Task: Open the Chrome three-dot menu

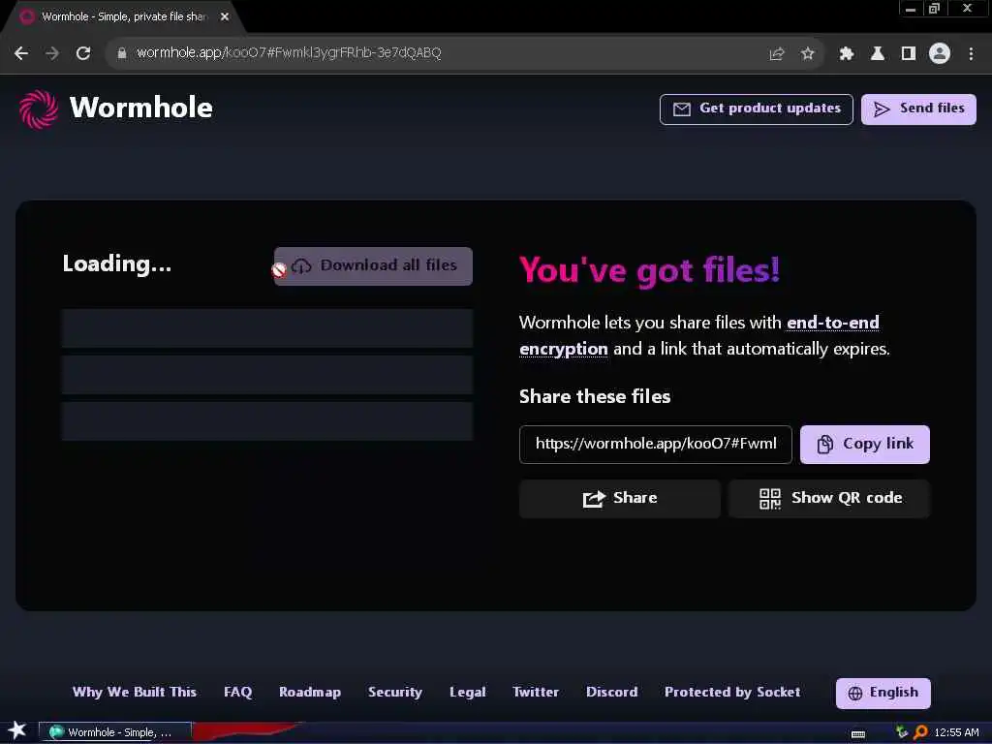Action: [x=971, y=54]
